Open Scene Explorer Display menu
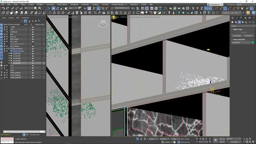This screenshot has height=144, width=256. (11, 18)
